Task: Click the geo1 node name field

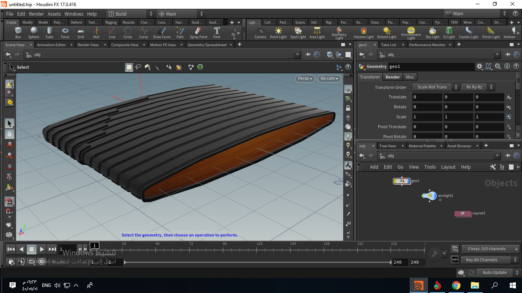Action: 431,66
